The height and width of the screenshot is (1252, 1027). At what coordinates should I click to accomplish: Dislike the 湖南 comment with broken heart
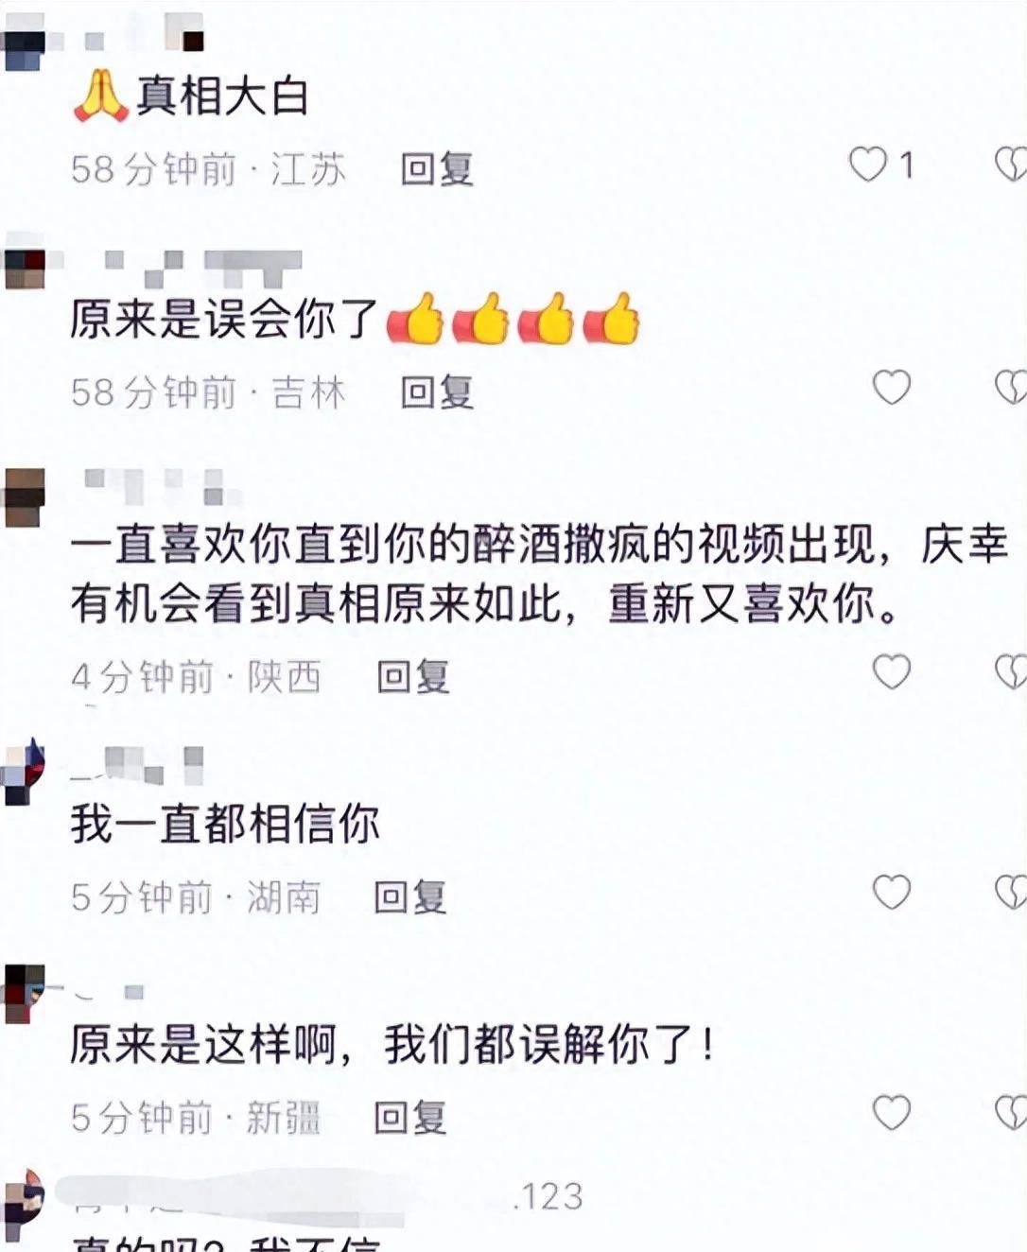click(x=1011, y=893)
